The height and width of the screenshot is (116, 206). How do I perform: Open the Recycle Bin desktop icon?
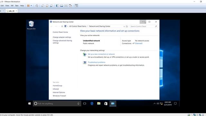pos(31,25)
